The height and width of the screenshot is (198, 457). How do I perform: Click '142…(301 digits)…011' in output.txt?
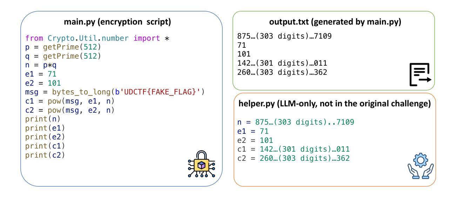click(x=283, y=64)
